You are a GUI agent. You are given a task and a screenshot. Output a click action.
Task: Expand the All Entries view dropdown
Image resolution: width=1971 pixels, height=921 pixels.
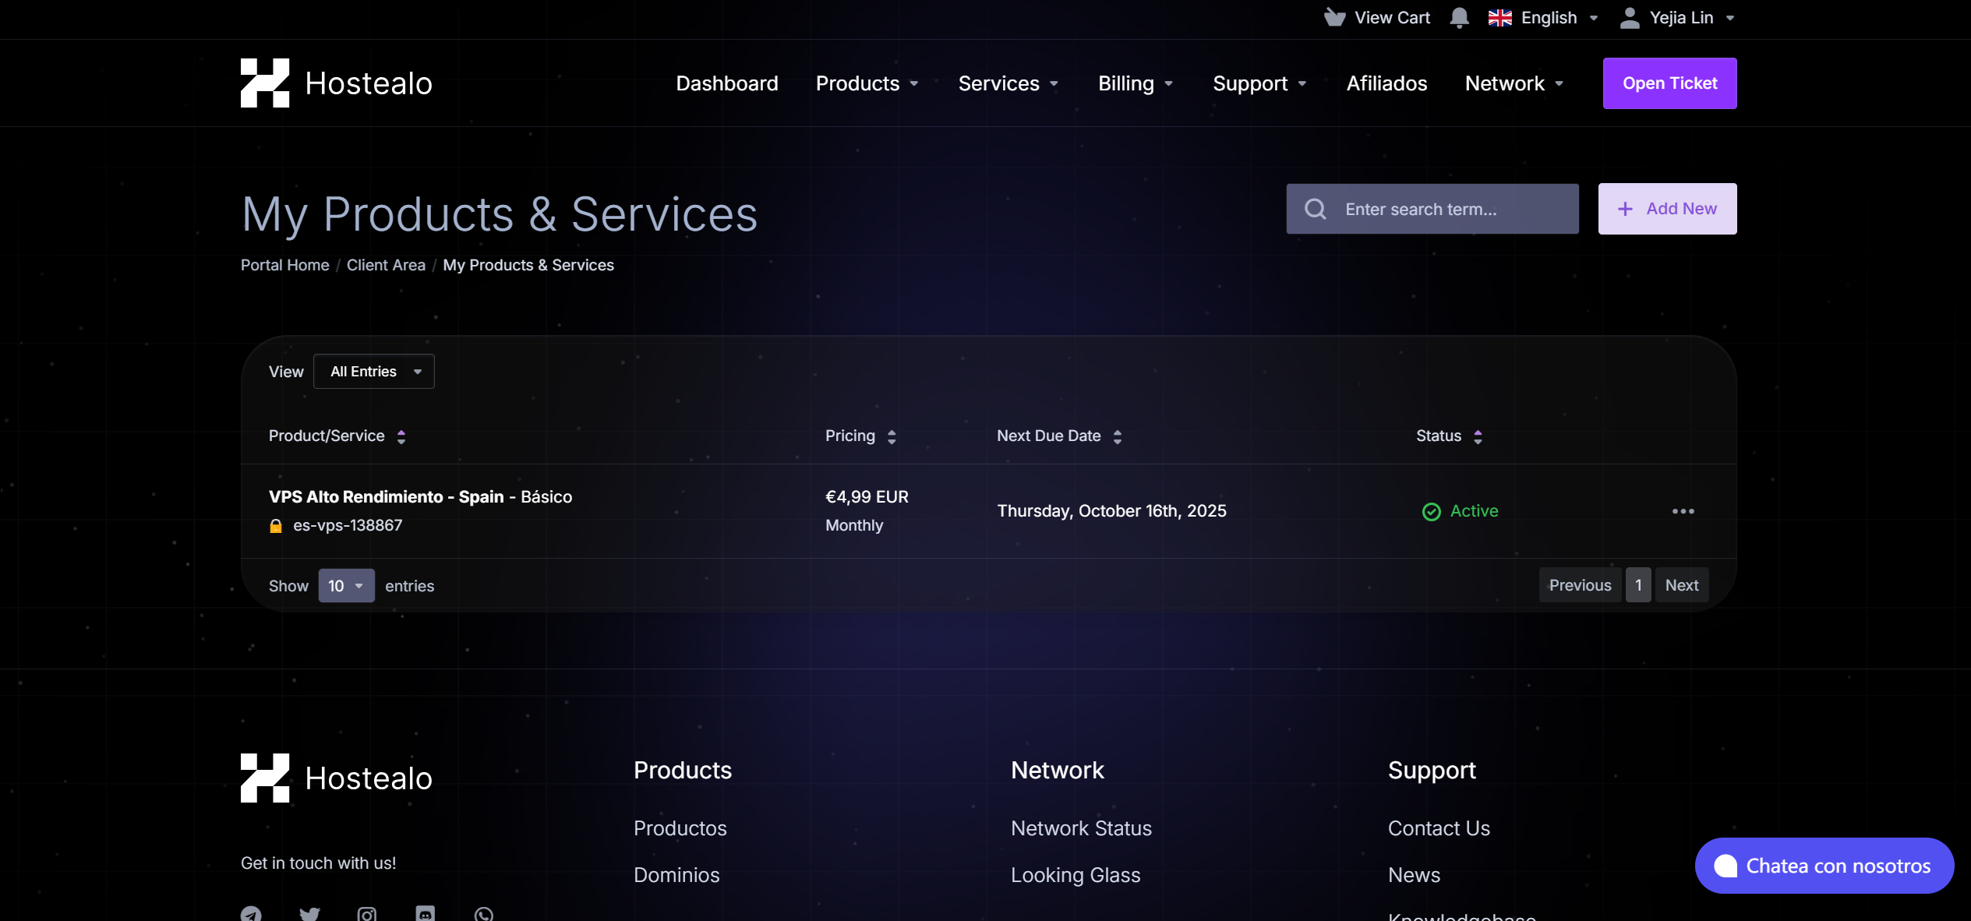pyautogui.click(x=374, y=372)
